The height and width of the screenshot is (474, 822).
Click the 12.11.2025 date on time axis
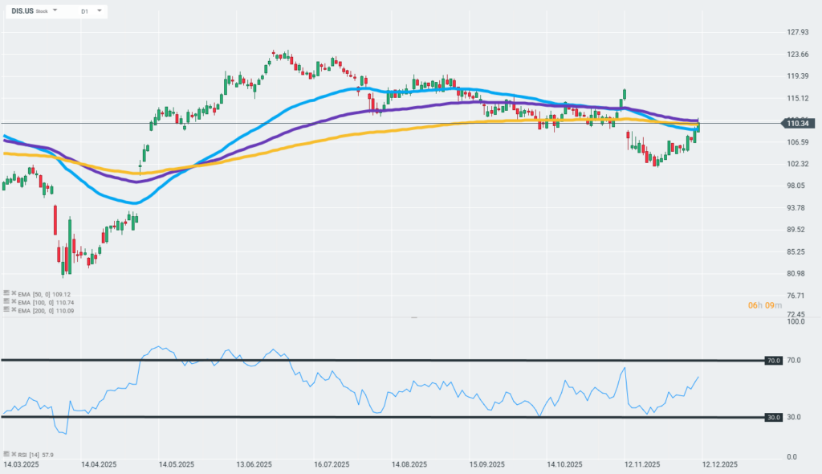(x=641, y=465)
